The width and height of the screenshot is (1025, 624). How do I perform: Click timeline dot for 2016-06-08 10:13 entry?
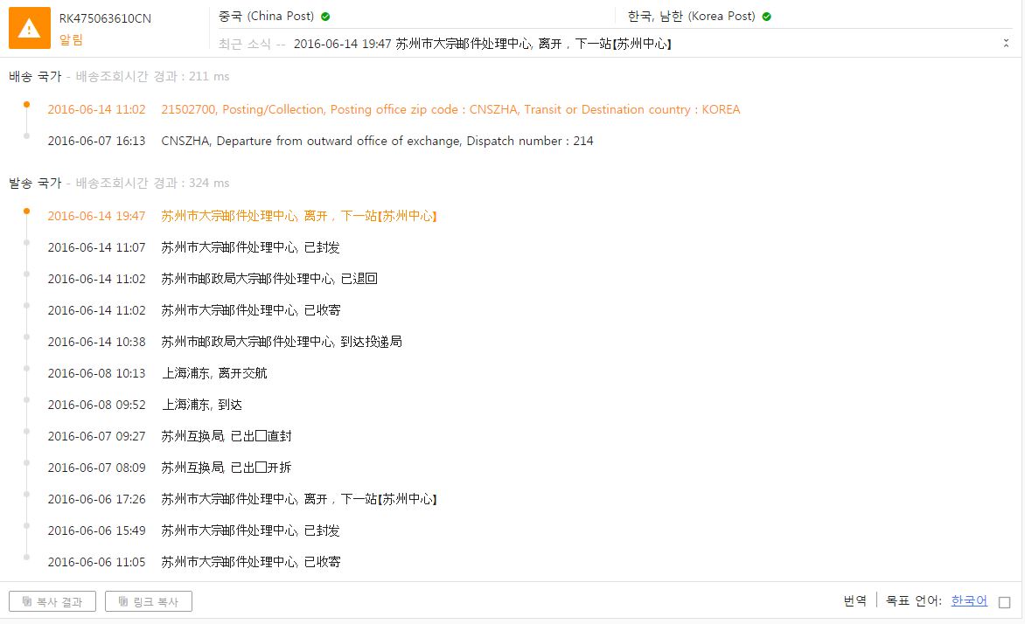tap(26, 368)
